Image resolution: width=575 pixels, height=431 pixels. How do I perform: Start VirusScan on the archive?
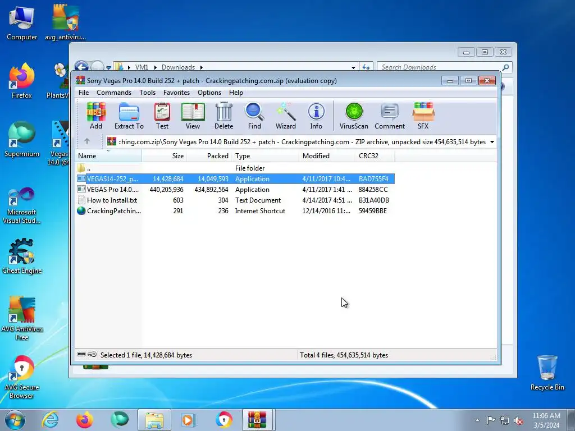coord(354,116)
